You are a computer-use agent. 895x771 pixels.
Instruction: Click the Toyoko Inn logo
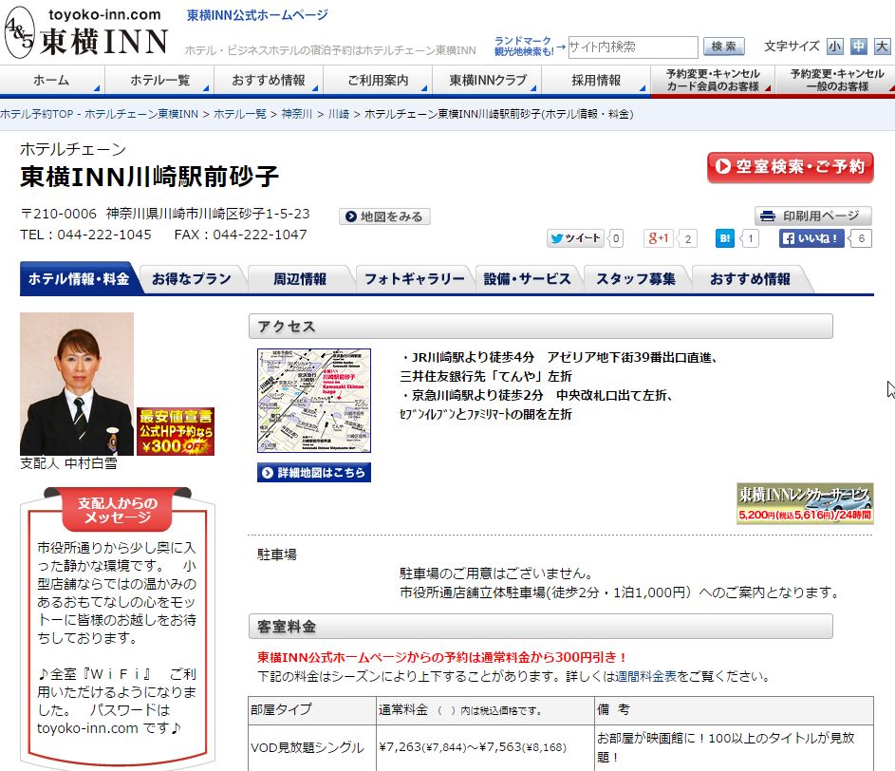[x=86, y=32]
